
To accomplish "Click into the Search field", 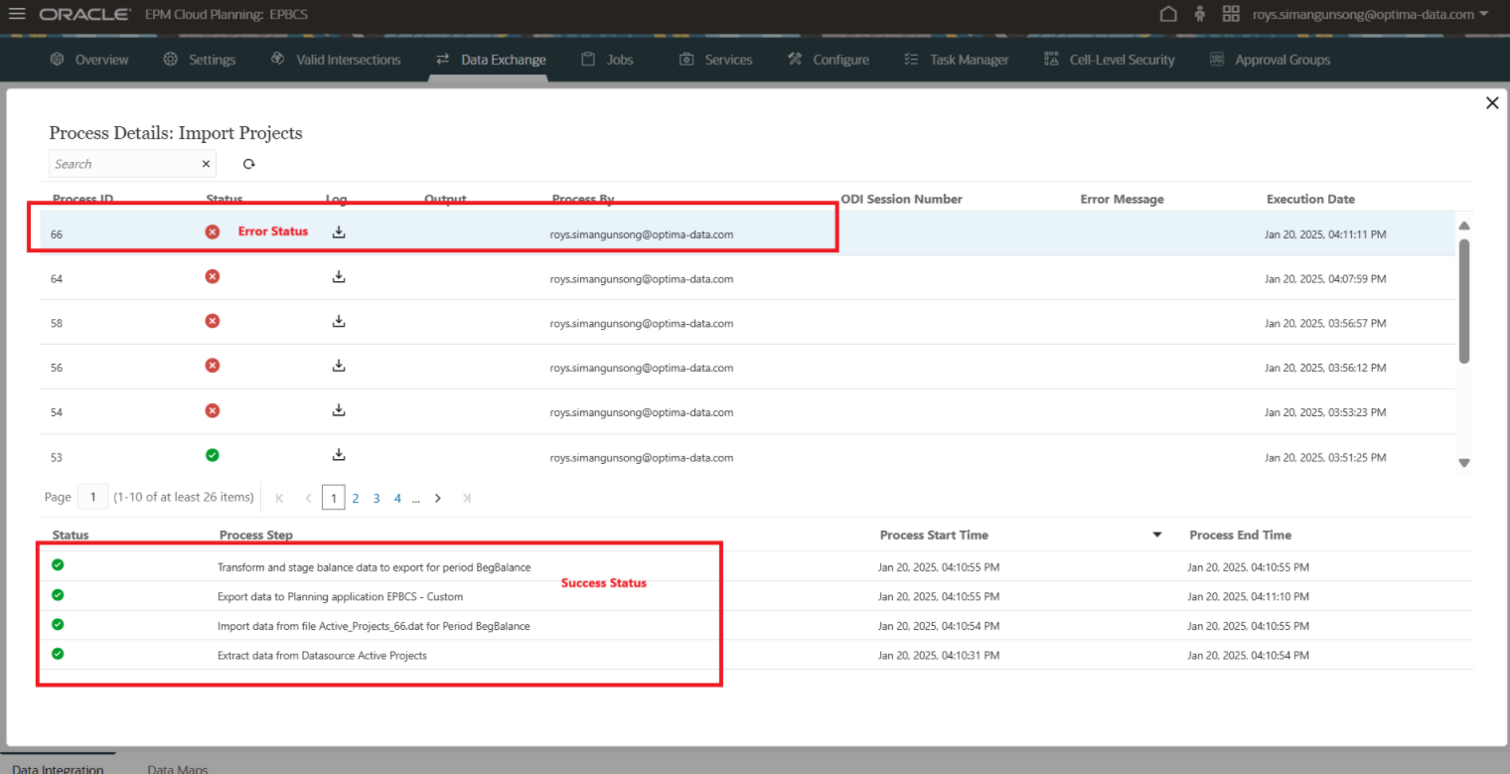I will tap(124, 164).
